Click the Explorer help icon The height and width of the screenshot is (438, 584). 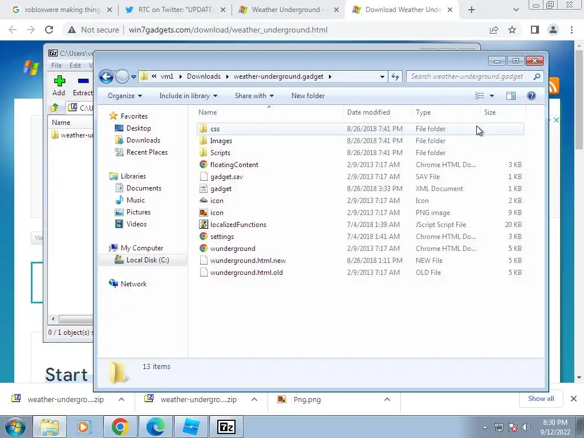click(x=532, y=96)
